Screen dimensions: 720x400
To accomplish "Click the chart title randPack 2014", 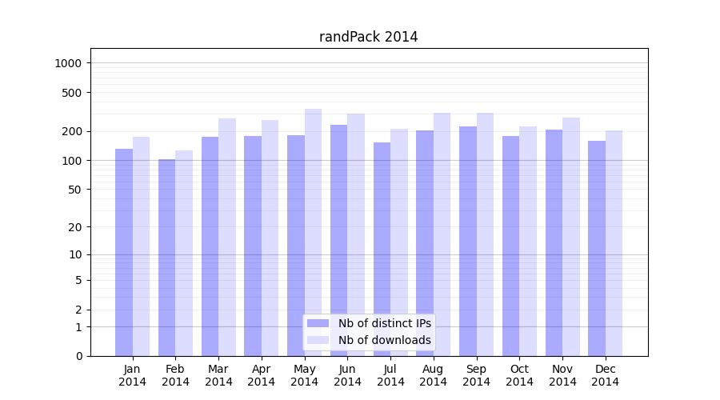I will pyautogui.click(x=368, y=37).
